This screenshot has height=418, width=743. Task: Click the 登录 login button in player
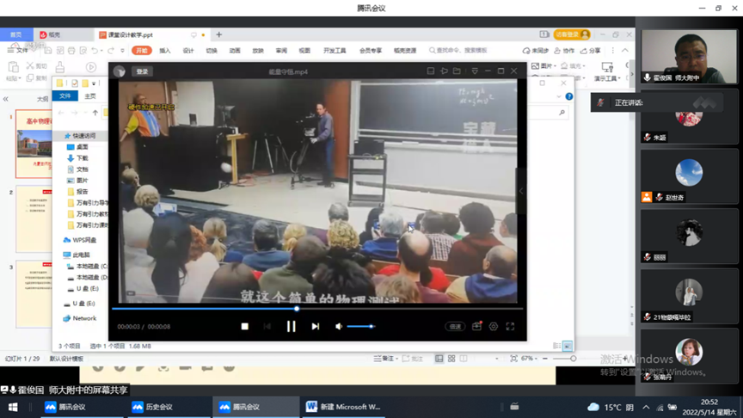pos(142,71)
